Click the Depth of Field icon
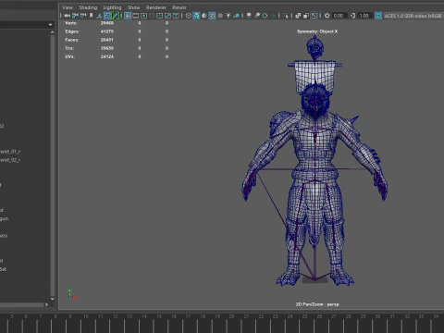The height and width of the screenshot is (333, 444). (x=273, y=16)
